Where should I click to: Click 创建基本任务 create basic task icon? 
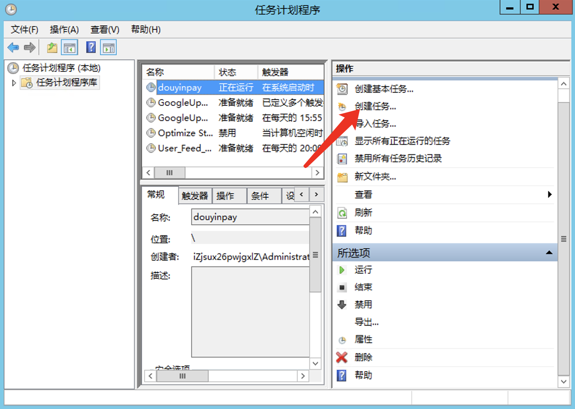coord(342,89)
